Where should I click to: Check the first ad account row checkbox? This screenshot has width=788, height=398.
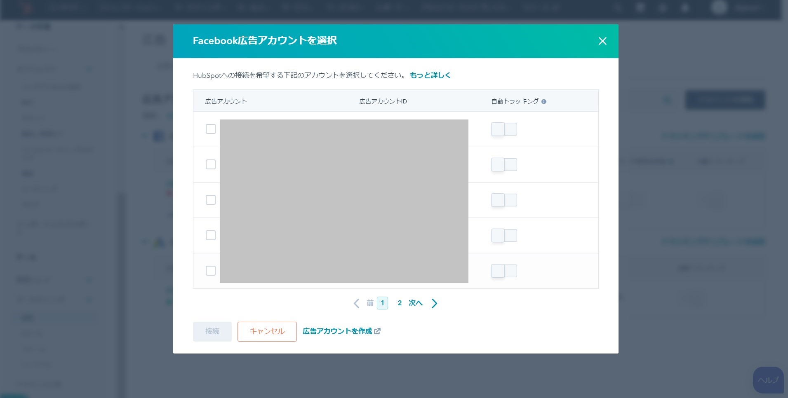tap(211, 129)
